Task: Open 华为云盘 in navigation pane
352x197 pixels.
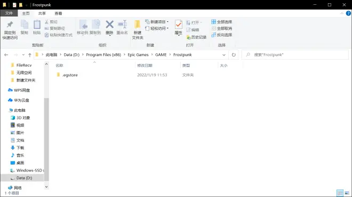Action: (19, 100)
